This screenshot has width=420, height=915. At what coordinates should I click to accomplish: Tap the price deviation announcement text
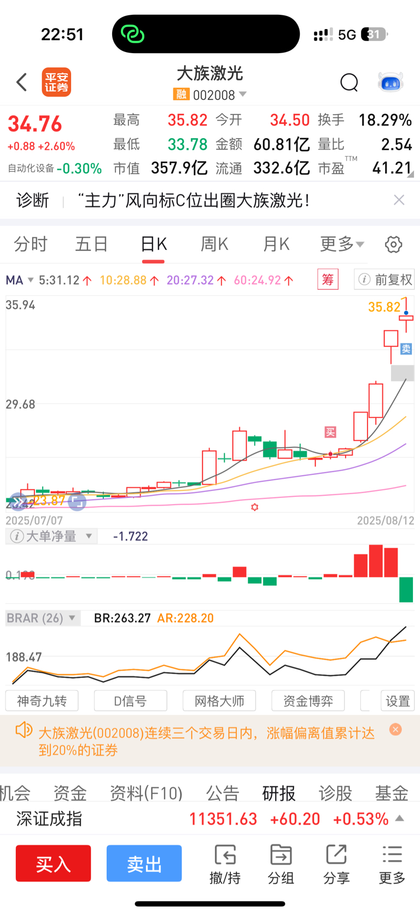(x=207, y=741)
